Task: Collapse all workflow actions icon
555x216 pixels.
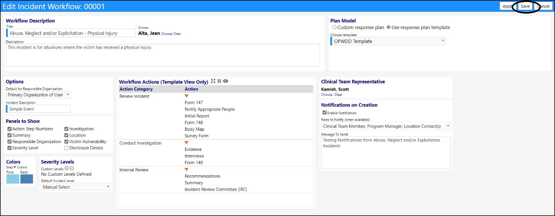Action: [219, 81]
